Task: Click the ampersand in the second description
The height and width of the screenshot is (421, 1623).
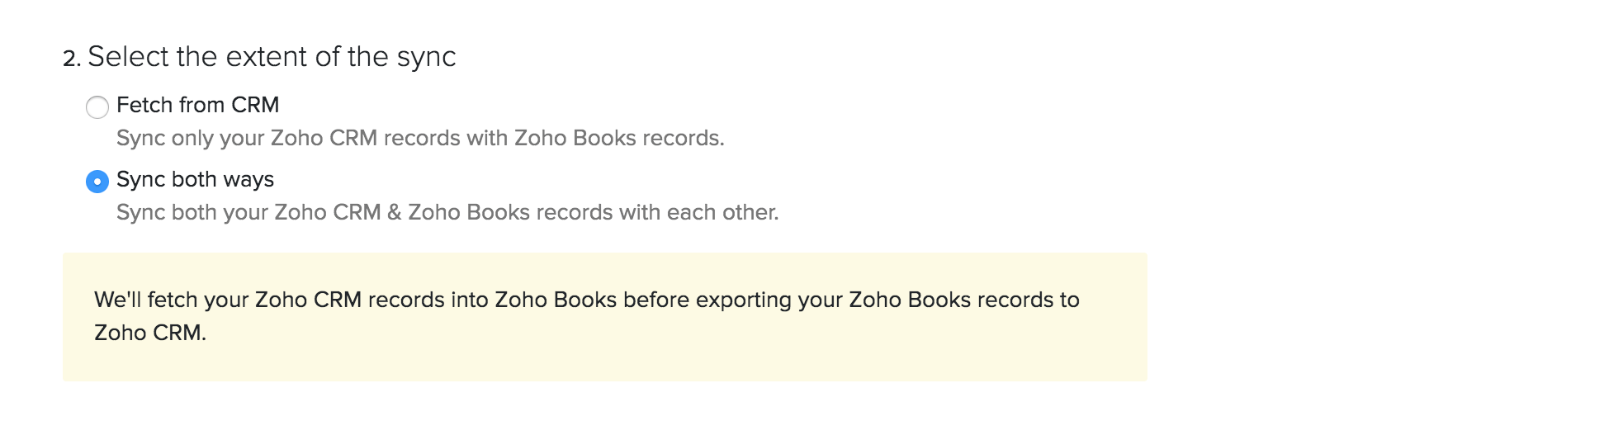Action: tap(394, 212)
